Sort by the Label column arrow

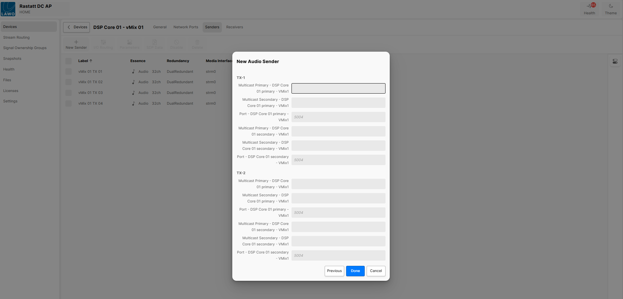[91, 61]
